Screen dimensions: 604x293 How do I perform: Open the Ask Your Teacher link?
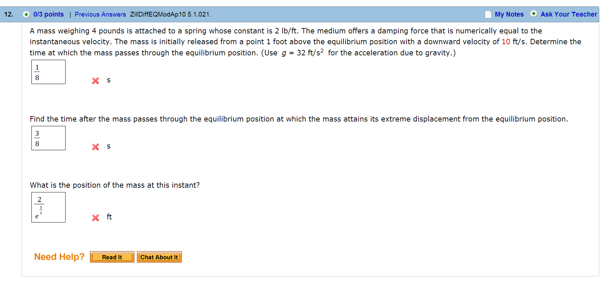click(569, 14)
